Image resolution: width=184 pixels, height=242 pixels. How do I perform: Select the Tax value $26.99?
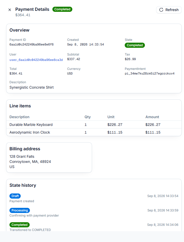[130, 59]
